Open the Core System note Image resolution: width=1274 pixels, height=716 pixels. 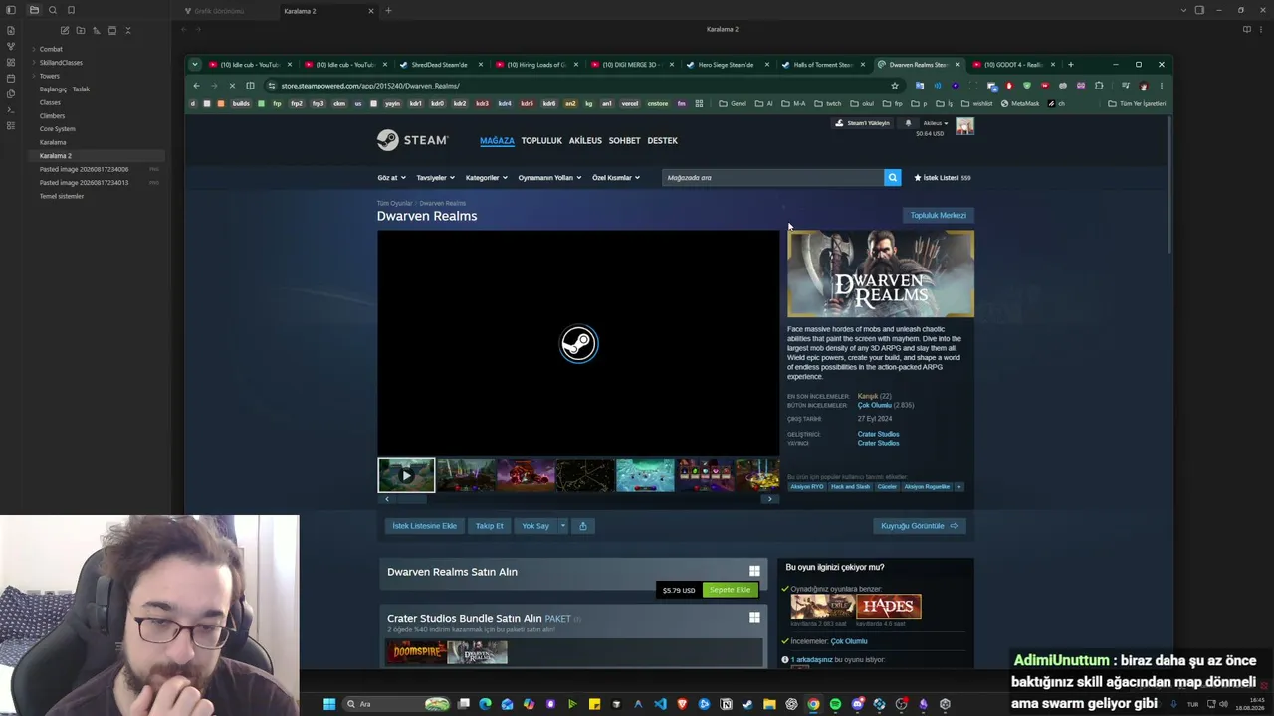click(57, 129)
